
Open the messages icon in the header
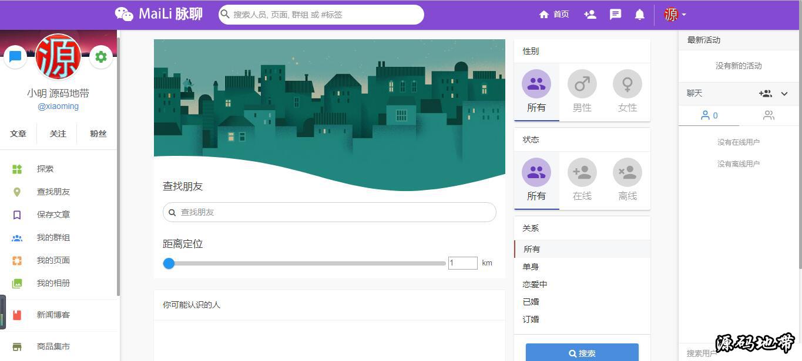[615, 15]
